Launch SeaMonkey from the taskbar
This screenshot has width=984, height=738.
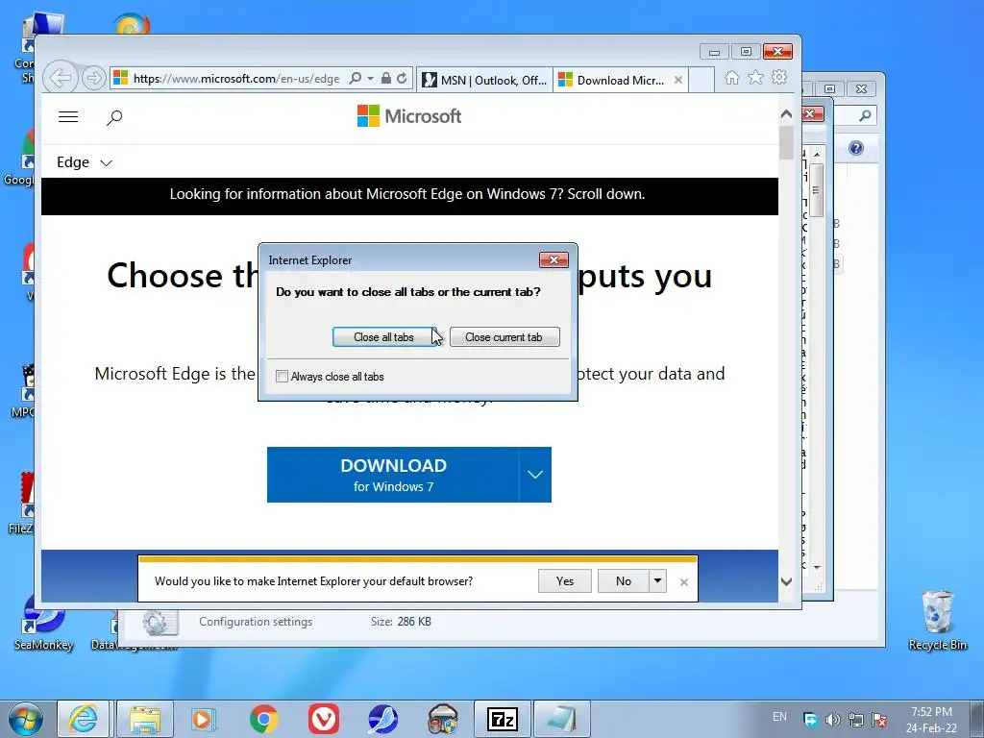point(382,719)
